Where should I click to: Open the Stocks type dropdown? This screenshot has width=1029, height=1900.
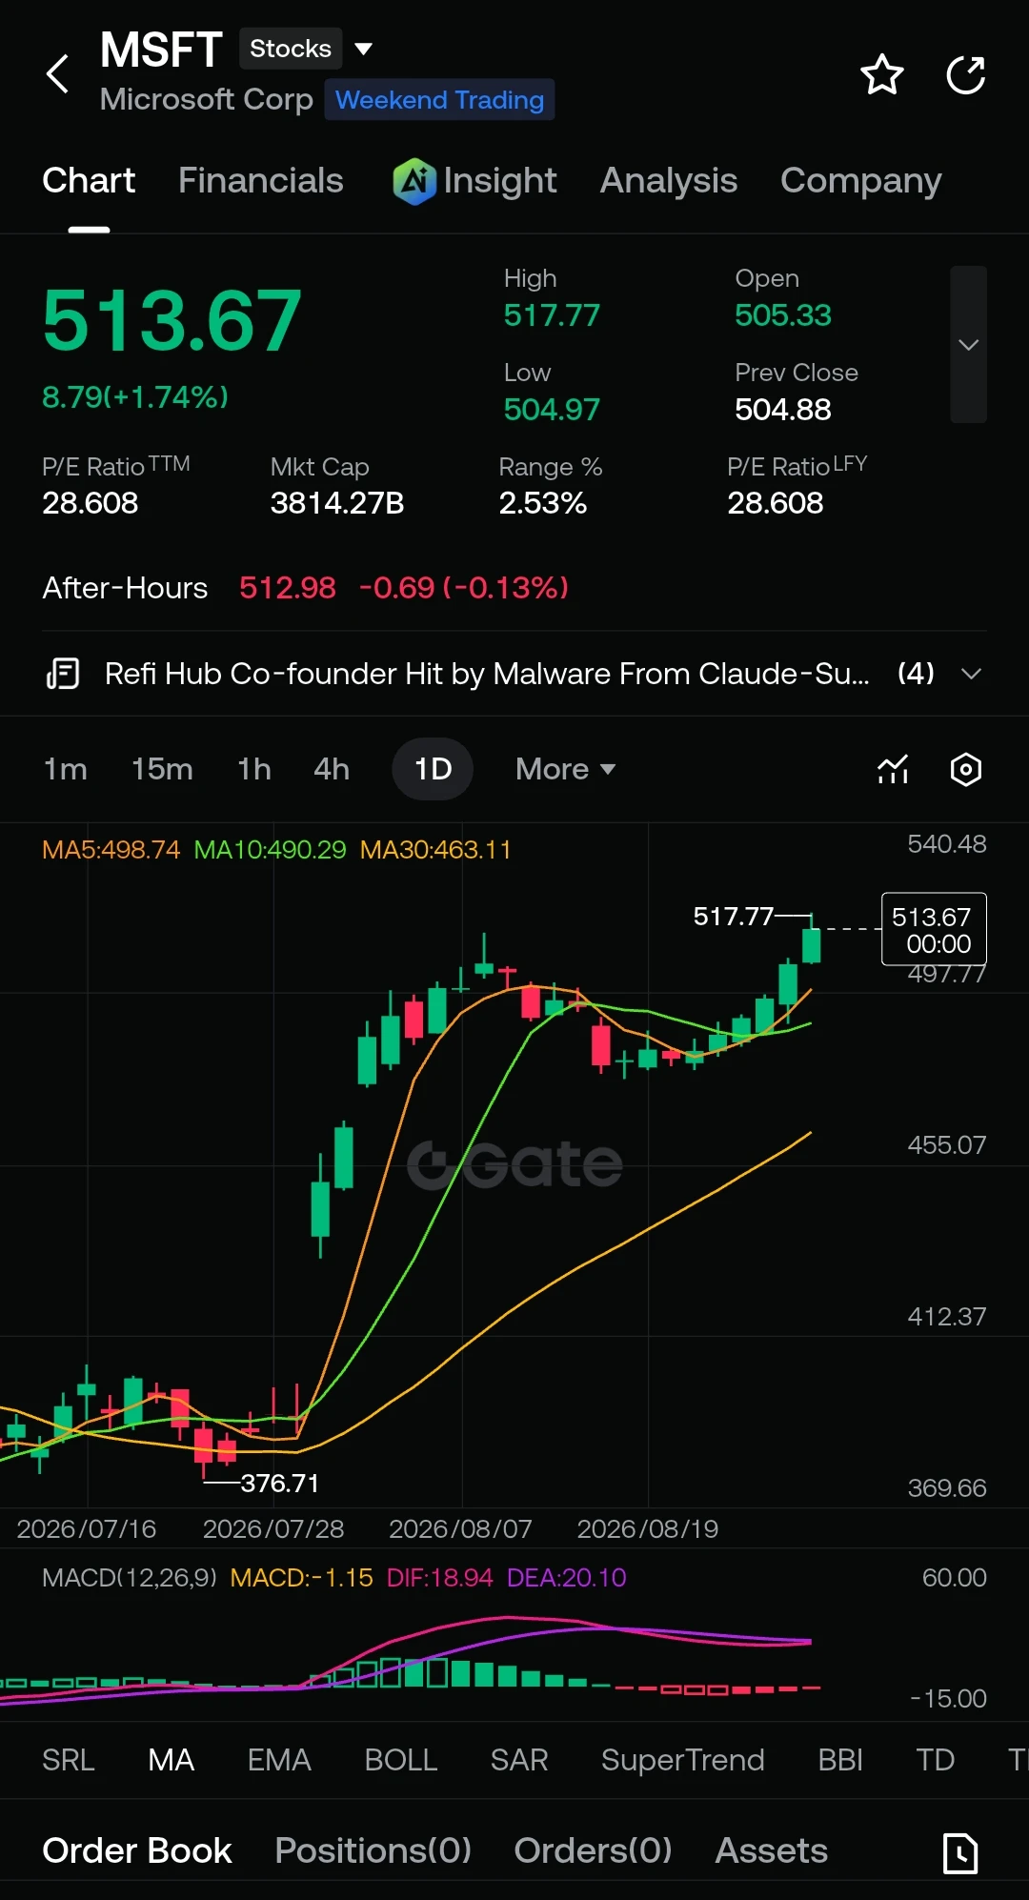(307, 49)
